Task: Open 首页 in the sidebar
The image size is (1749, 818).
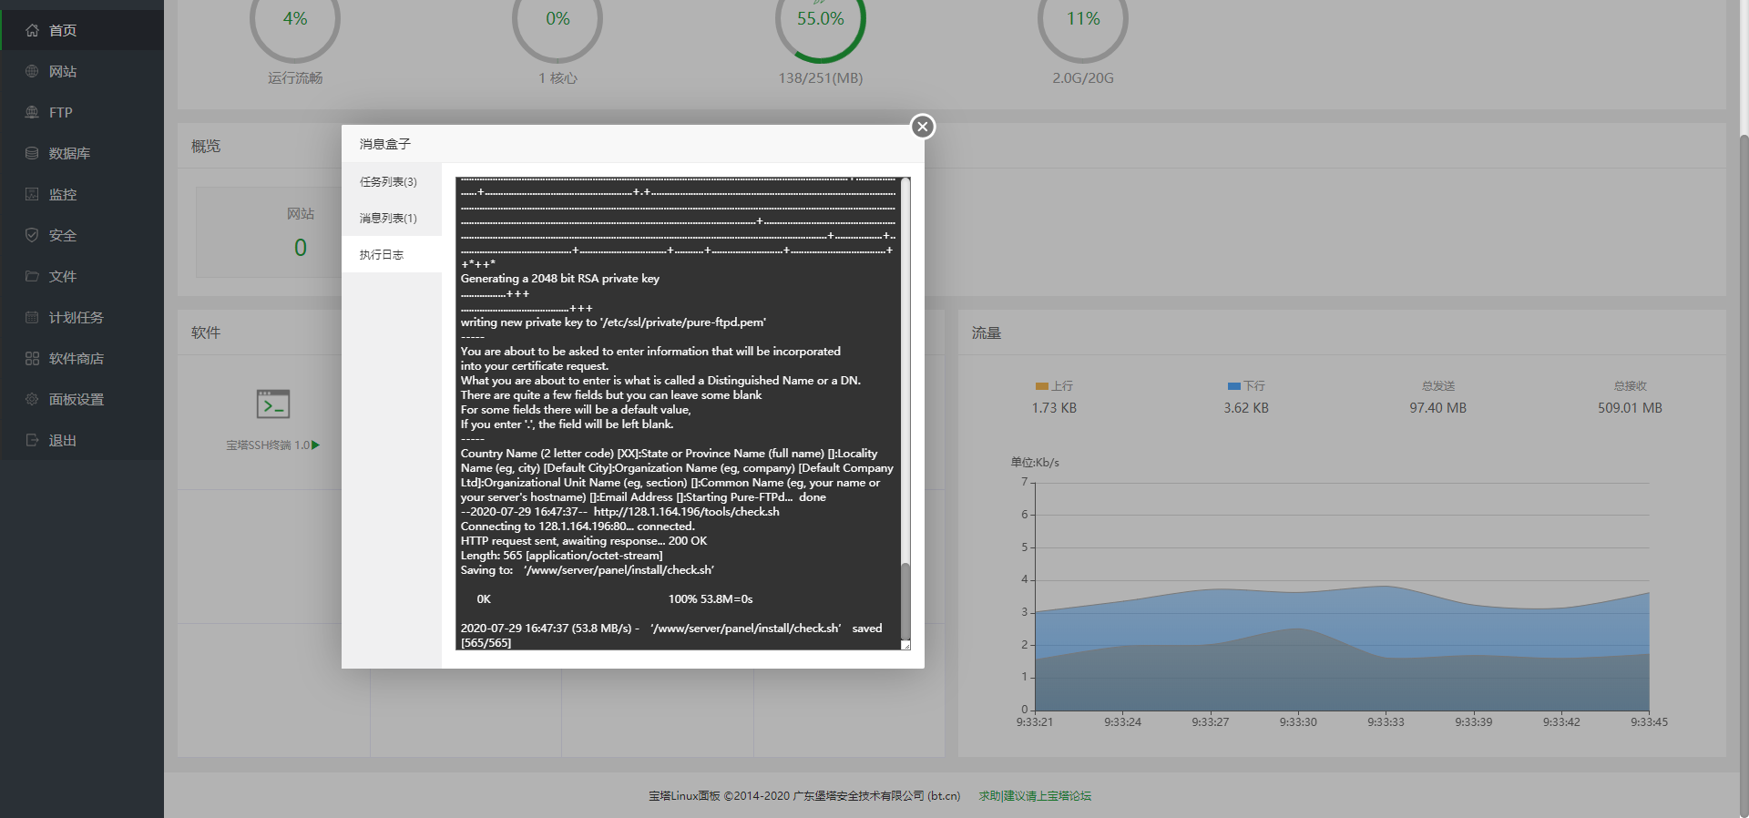Action: [x=82, y=30]
